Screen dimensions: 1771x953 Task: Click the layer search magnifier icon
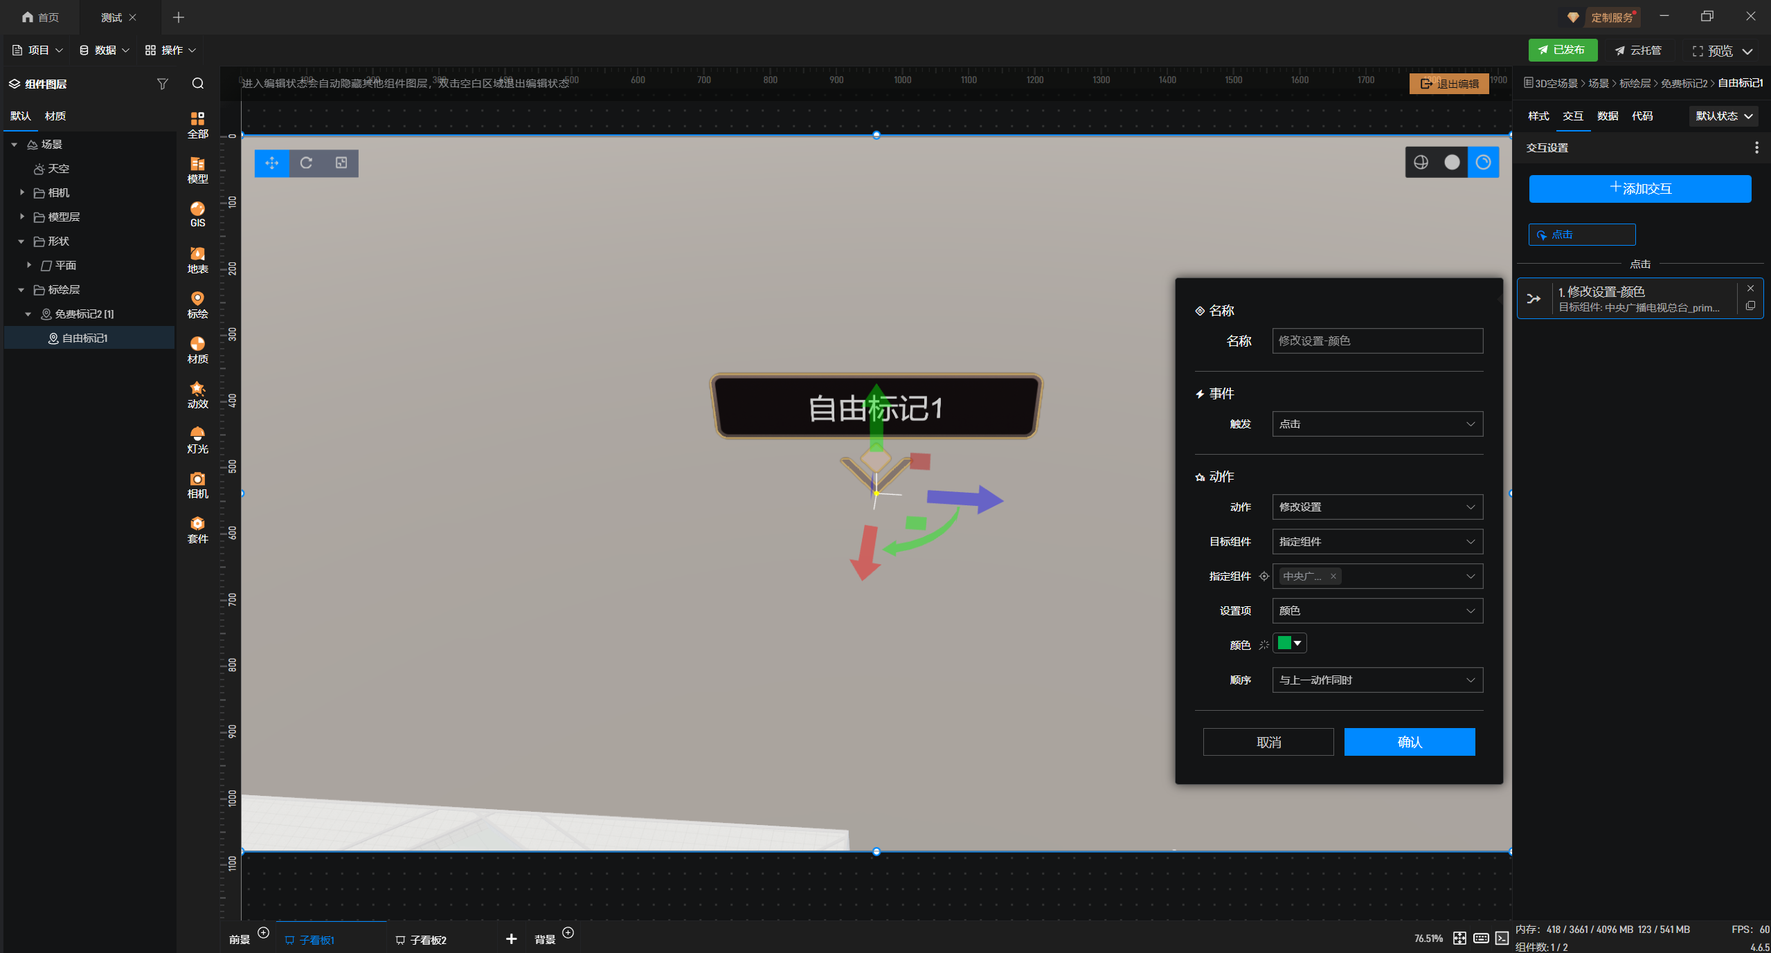point(198,84)
